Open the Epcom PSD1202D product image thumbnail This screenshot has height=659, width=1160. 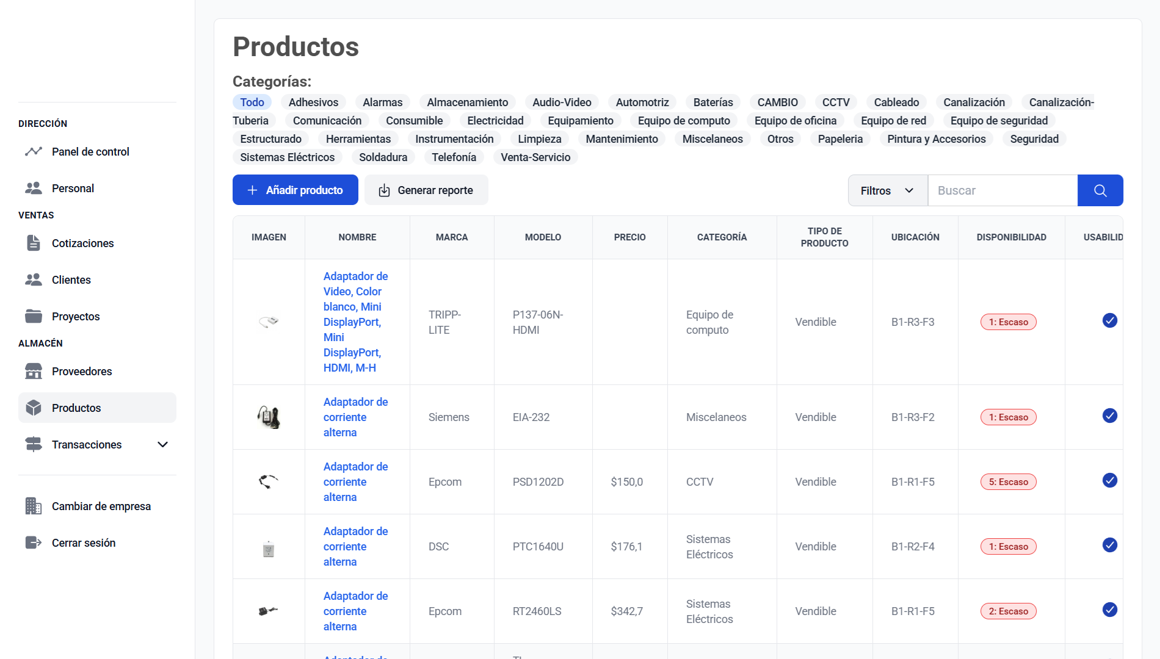click(269, 482)
